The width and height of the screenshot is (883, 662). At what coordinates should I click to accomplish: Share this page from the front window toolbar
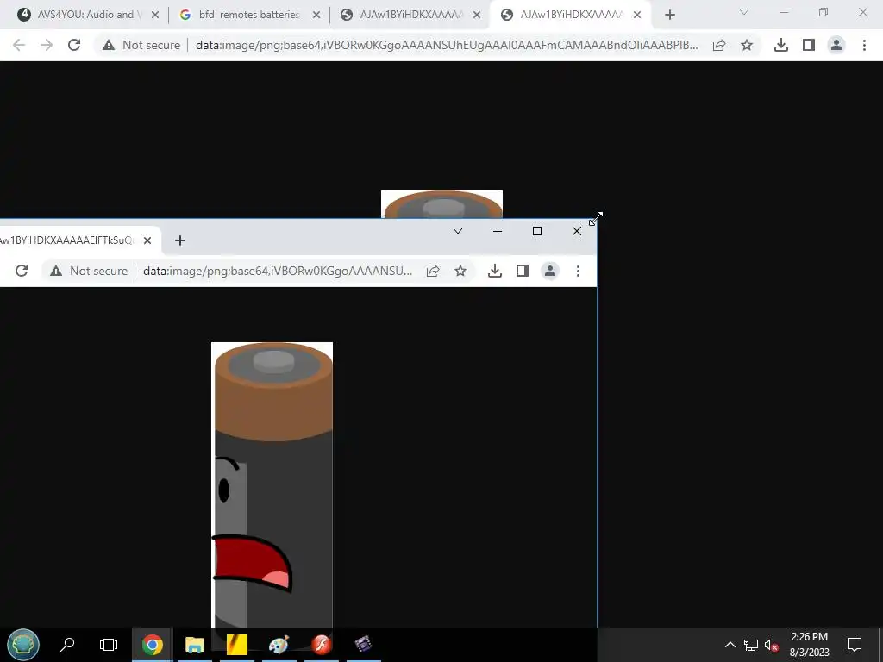pyautogui.click(x=433, y=271)
